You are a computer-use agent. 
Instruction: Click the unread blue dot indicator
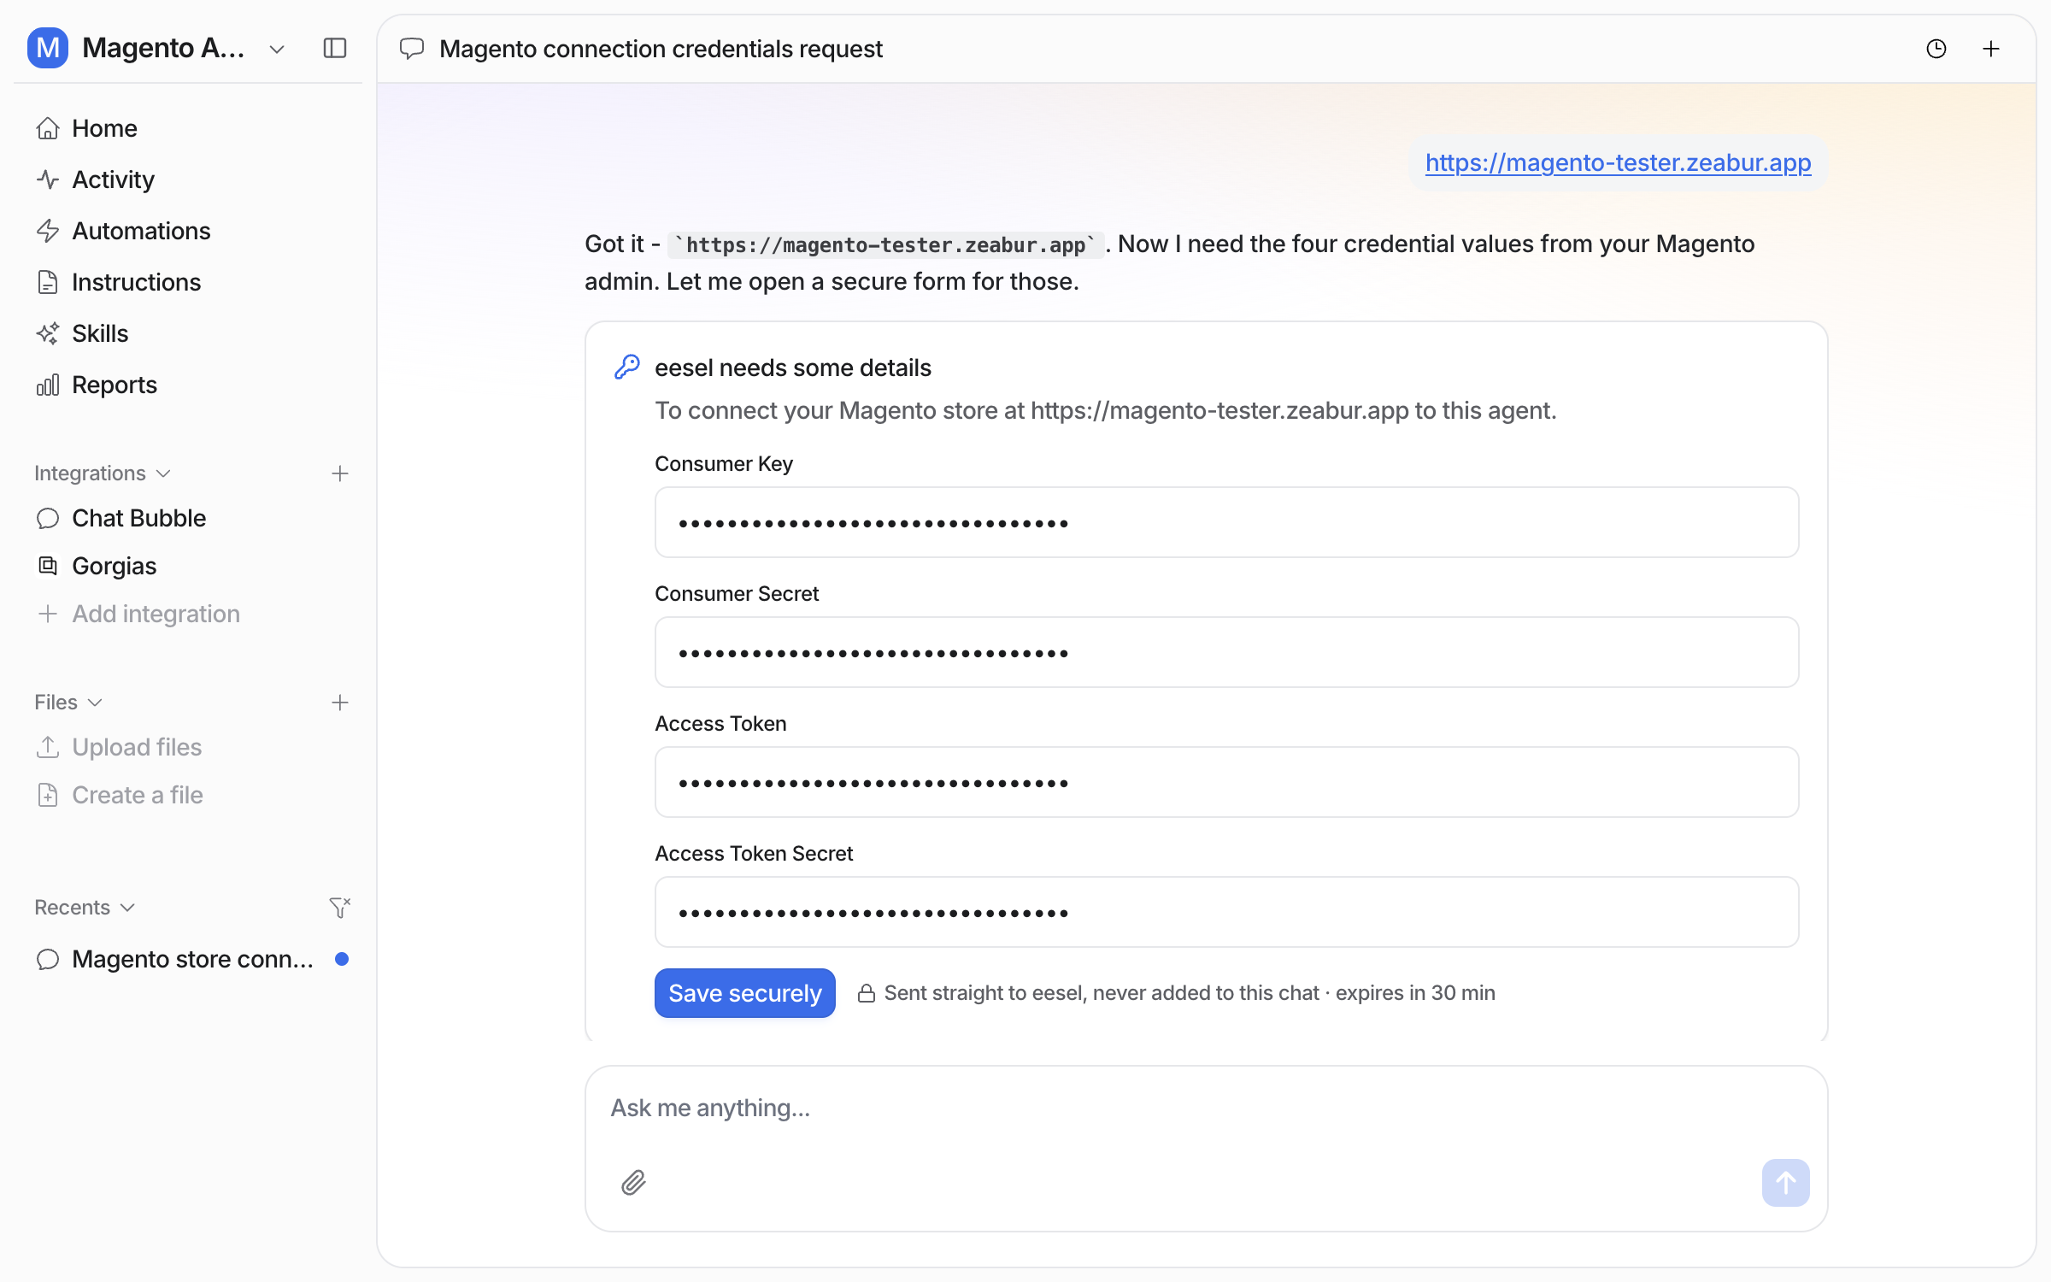[x=342, y=959]
